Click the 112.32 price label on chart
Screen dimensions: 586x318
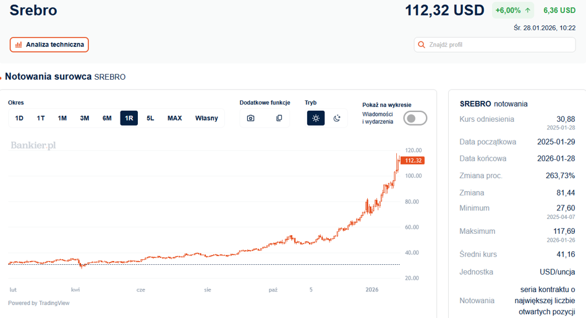click(412, 160)
